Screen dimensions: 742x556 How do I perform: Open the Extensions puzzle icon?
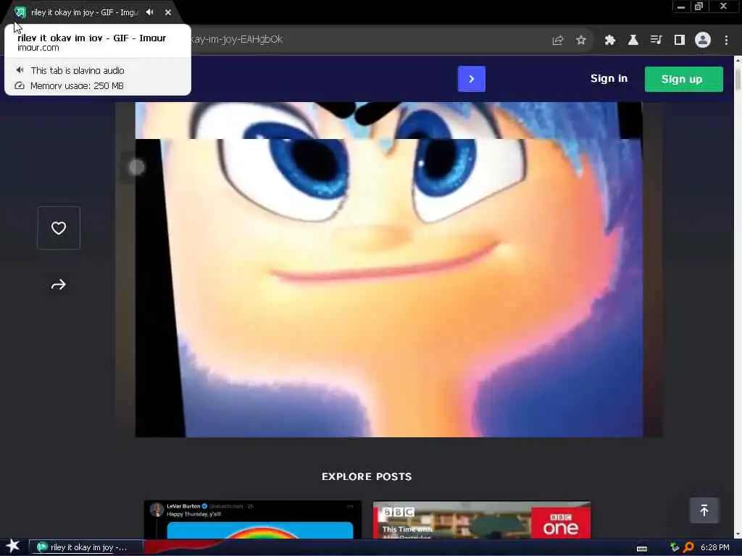click(x=609, y=41)
